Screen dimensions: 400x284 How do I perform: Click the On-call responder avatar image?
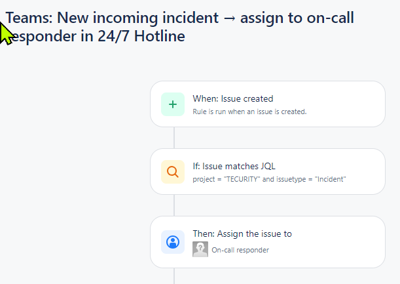200,249
